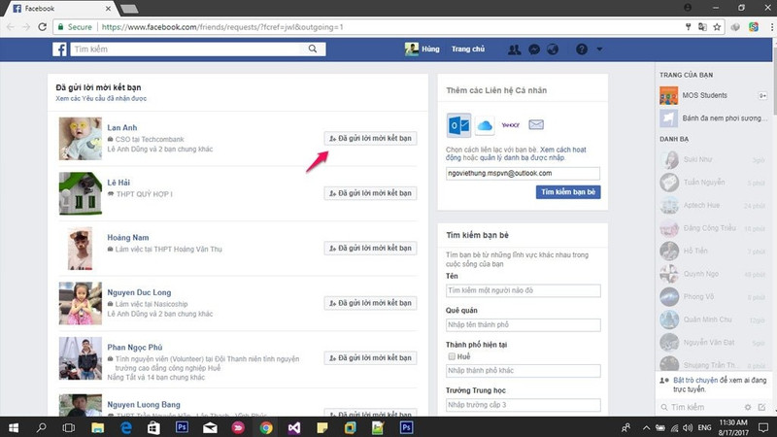
Task: Reload the page
Action: [42, 27]
